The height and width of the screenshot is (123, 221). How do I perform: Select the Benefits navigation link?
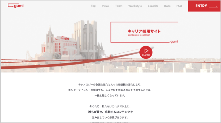click(x=153, y=6)
